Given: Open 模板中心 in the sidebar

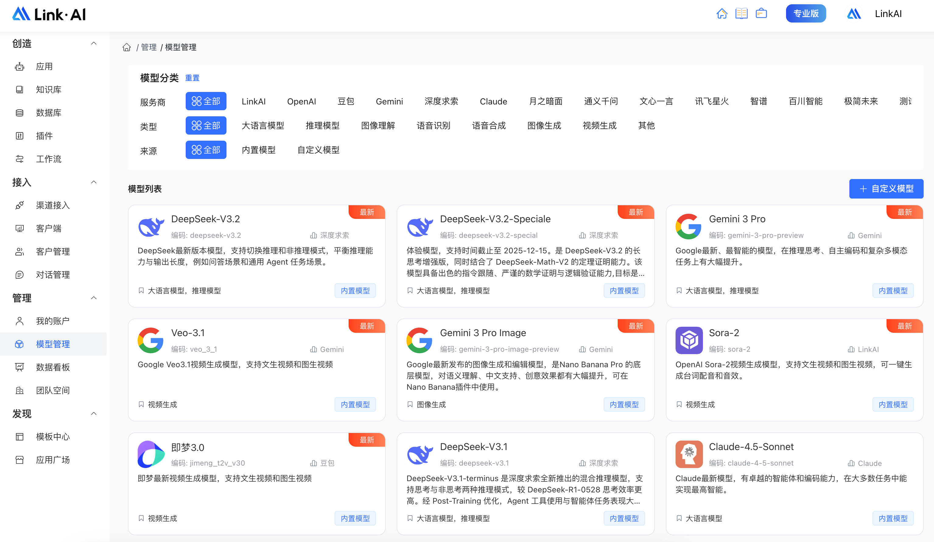Looking at the screenshot, I should 53,437.
